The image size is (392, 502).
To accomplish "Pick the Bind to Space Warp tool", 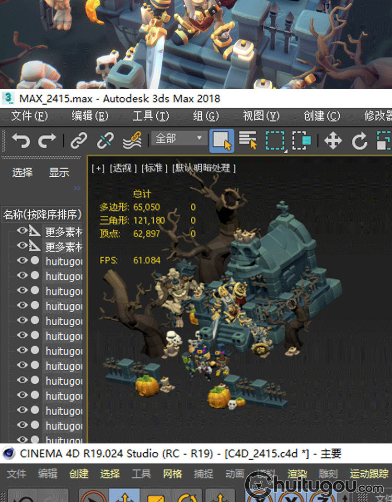I will click(132, 140).
